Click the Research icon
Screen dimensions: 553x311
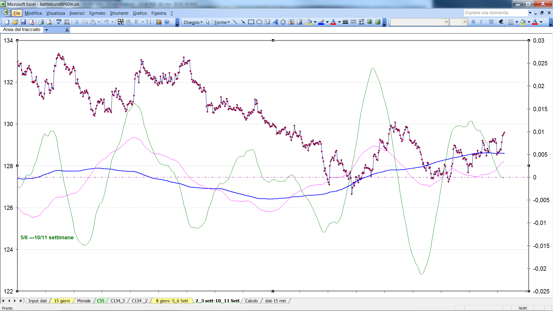pos(67,22)
